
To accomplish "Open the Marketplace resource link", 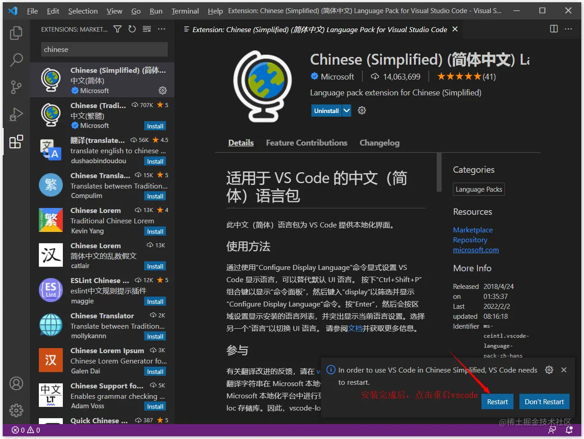I will click(x=473, y=230).
